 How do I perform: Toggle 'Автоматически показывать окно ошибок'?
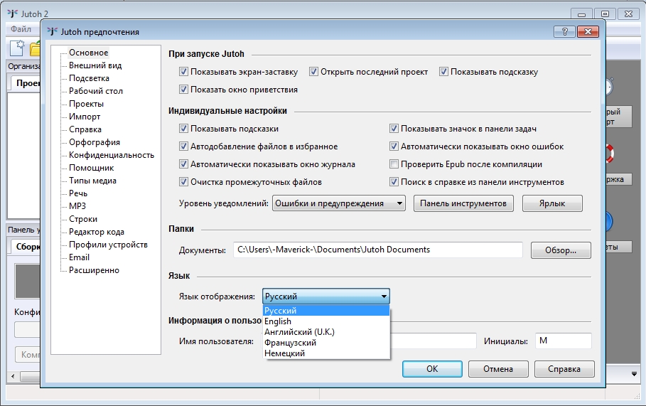pos(394,146)
